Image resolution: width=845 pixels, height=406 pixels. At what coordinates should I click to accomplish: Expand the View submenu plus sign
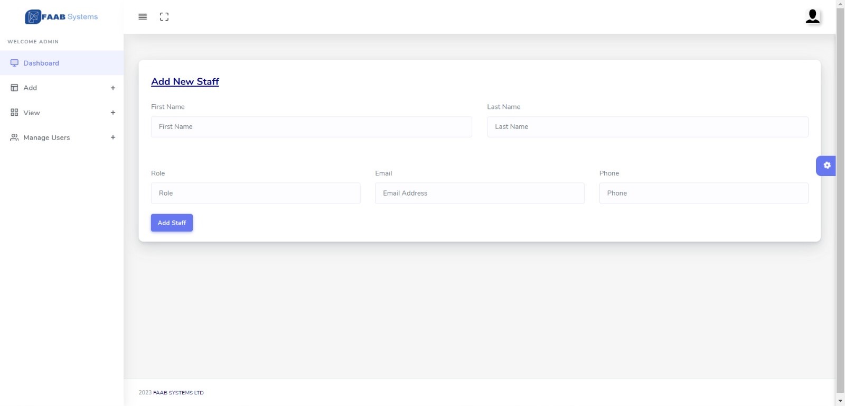tap(112, 113)
